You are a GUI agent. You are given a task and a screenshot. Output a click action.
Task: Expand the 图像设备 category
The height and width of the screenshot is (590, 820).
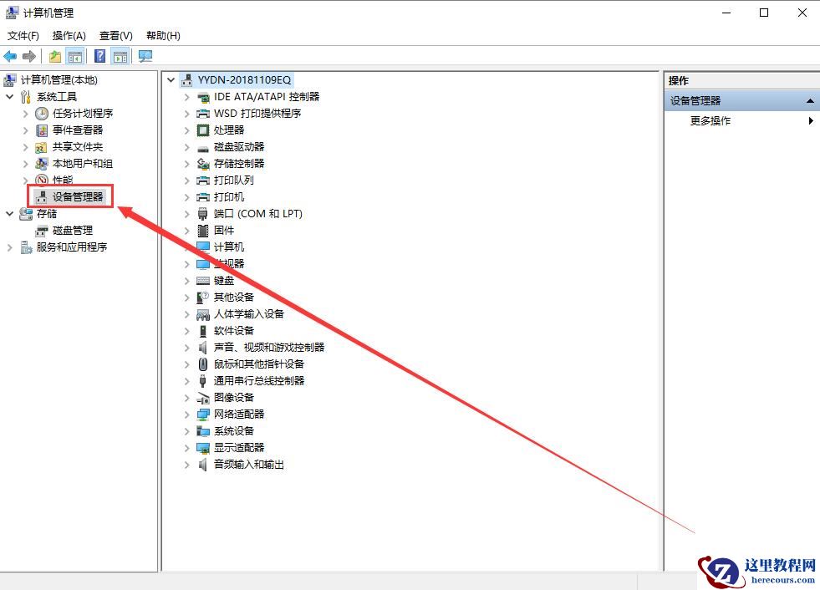click(x=186, y=398)
